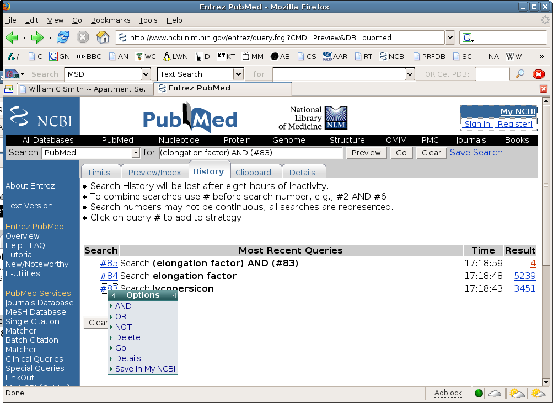Click the Forward arrow navigation button

37,37
